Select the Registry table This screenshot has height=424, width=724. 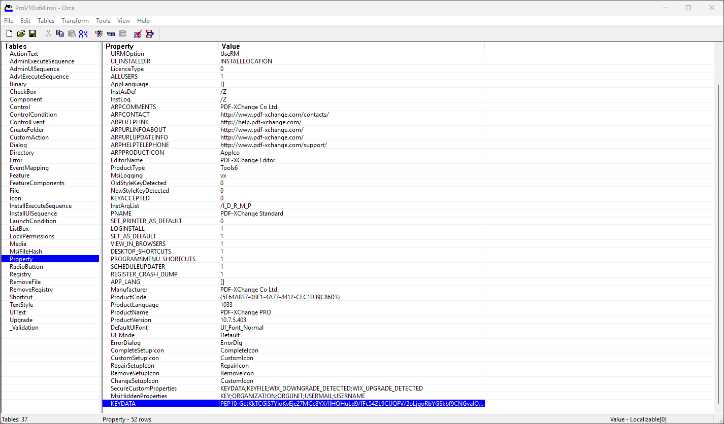pyautogui.click(x=20, y=274)
